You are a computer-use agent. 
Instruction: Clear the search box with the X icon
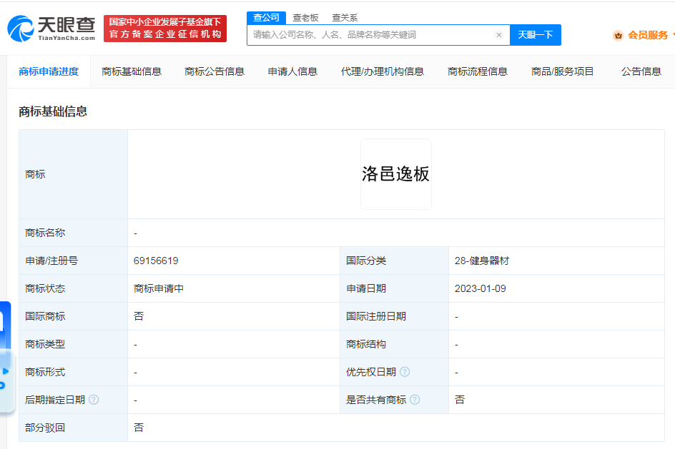coord(499,35)
